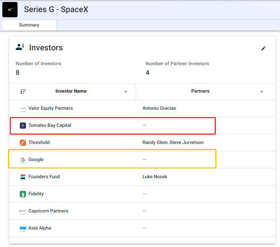
Task: Click the SpaceX logo icon
Action: pos(10,10)
